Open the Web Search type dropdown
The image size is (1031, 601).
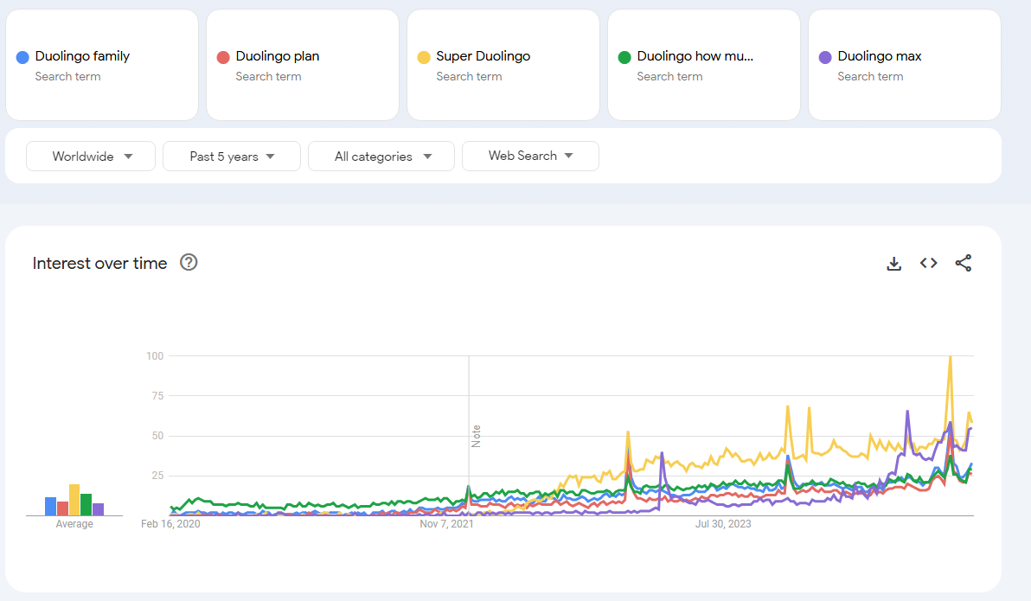530,156
